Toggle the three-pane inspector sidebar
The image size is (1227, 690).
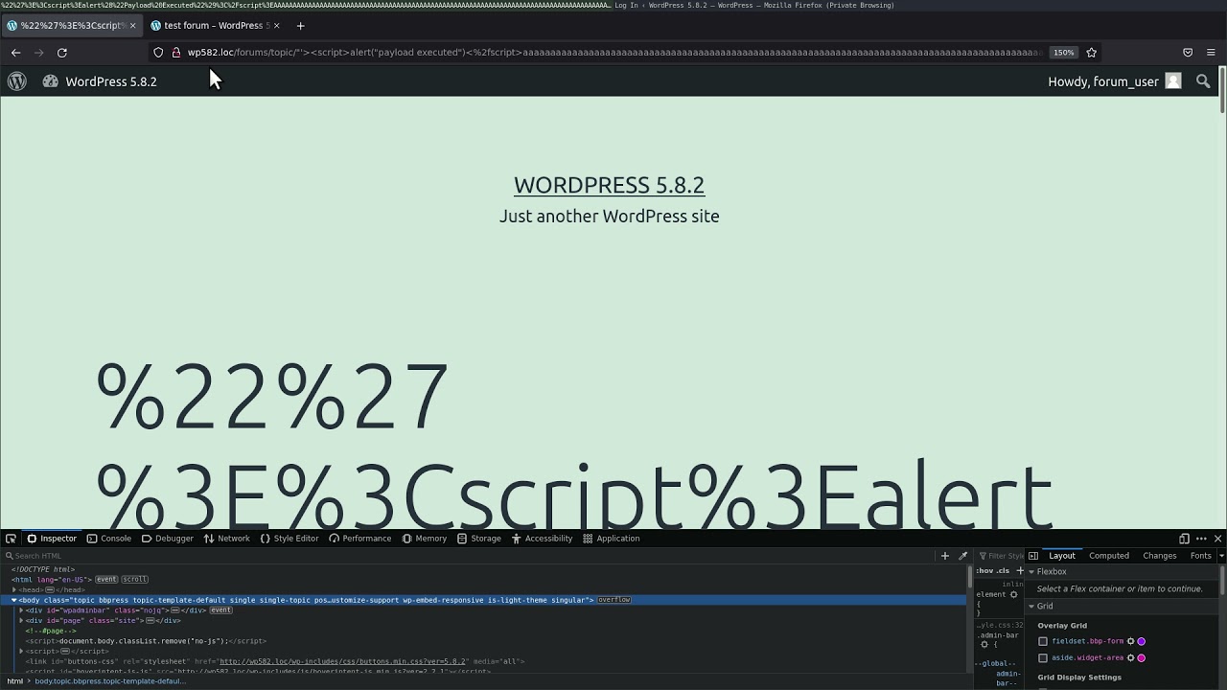click(x=1033, y=556)
